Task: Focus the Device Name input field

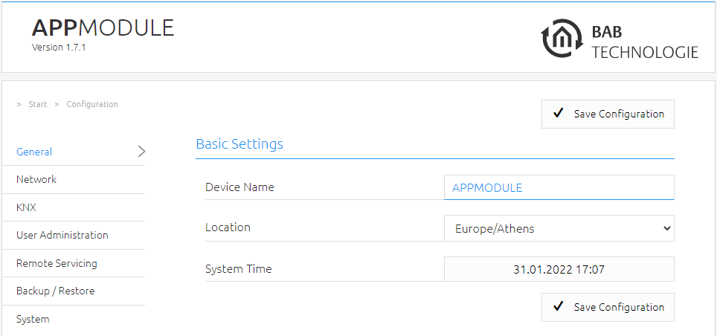Action: pyautogui.click(x=559, y=187)
